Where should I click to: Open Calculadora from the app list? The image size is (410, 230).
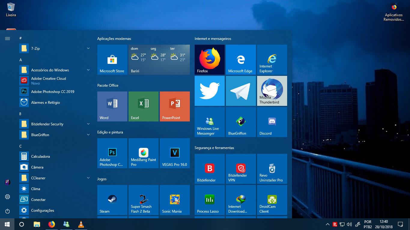pyautogui.click(x=55, y=156)
